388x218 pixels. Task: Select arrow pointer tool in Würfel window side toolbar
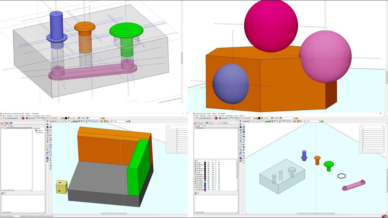[47, 124]
